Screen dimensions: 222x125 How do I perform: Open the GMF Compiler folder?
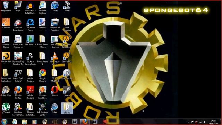pos(67,25)
